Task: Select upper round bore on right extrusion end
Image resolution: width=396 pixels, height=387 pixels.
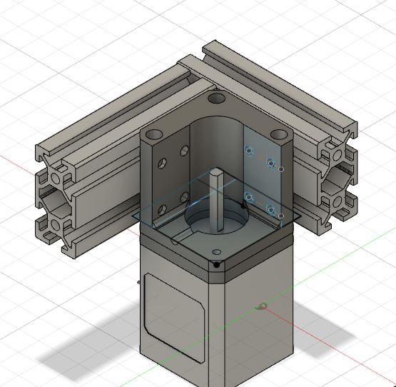Action: click(x=337, y=156)
